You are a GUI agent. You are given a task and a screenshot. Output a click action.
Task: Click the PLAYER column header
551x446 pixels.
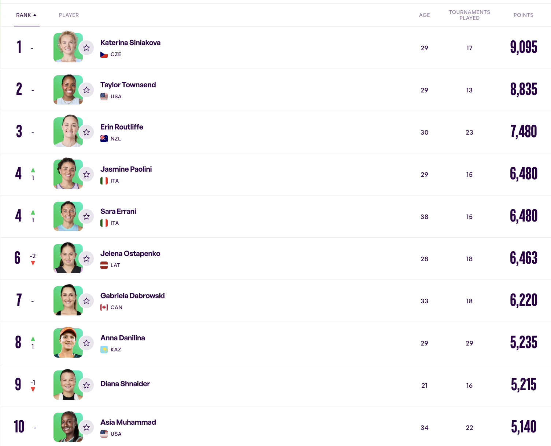pyautogui.click(x=69, y=15)
